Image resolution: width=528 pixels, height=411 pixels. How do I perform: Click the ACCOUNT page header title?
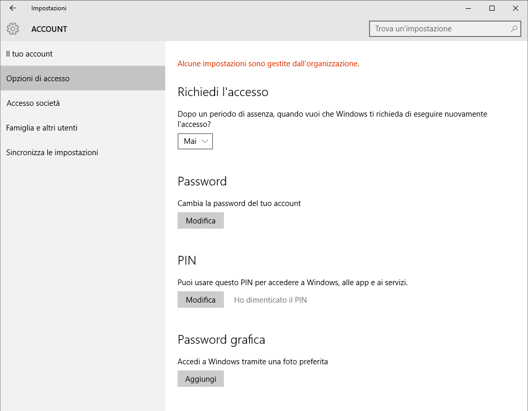point(49,29)
